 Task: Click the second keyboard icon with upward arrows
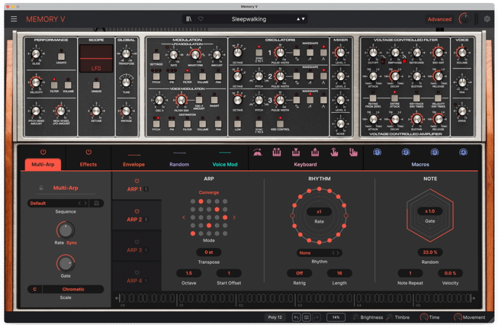tap(276, 153)
